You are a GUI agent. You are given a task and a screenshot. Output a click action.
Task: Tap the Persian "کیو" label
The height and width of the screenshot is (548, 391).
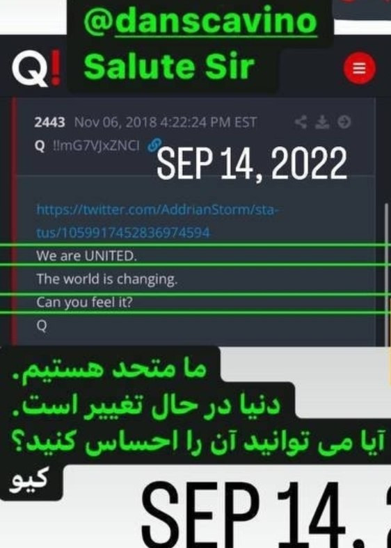(29, 481)
